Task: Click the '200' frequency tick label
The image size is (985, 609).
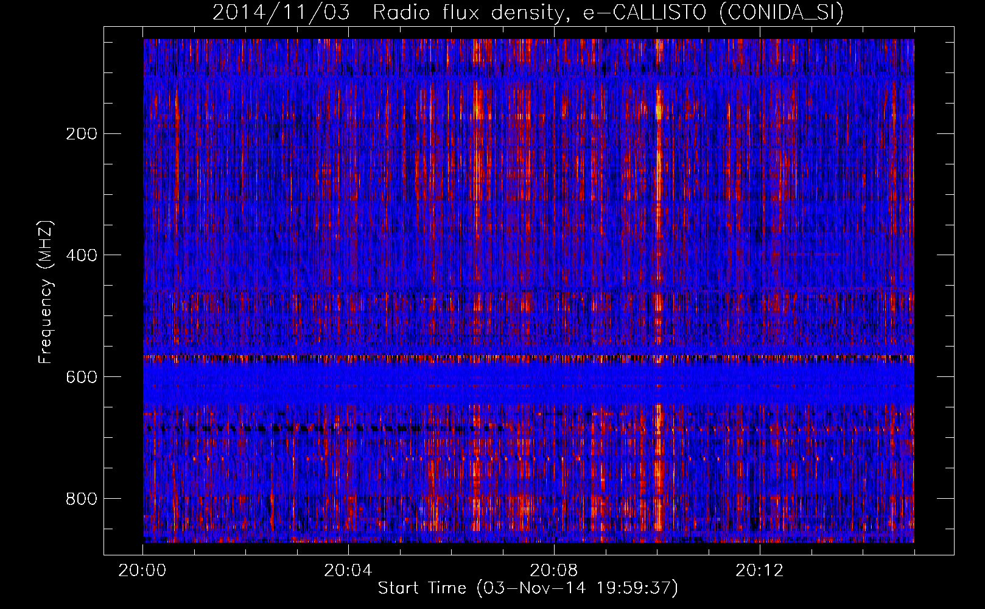Action: point(81,134)
